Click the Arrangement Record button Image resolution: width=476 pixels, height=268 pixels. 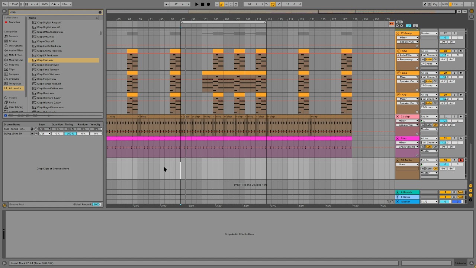pos(208,4)
